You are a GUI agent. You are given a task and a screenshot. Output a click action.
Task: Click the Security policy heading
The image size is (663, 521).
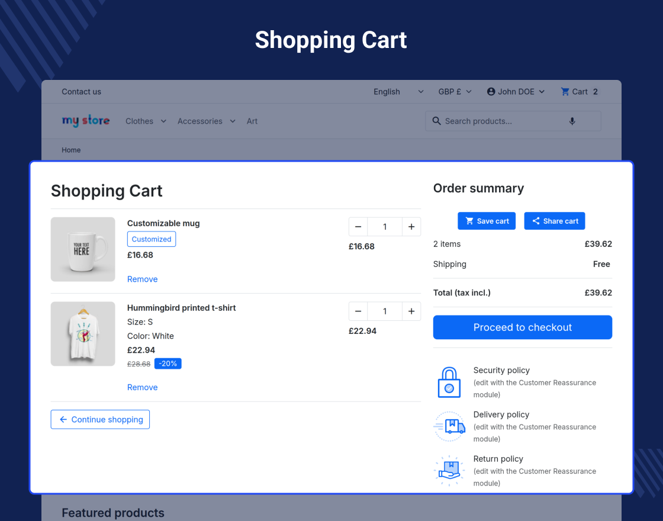tap(501, 371)
